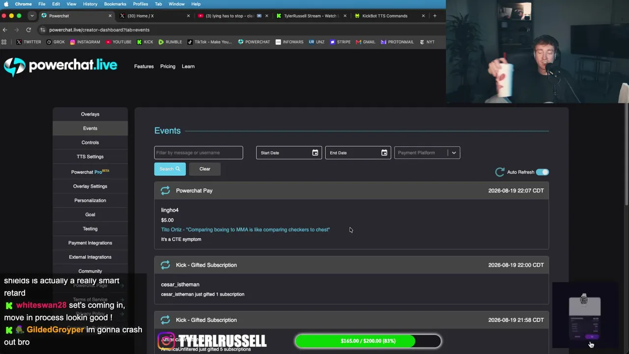Open a new tab with the plus icon
The width and height of the screenshot is (629, 354).
tap(434, 16)
